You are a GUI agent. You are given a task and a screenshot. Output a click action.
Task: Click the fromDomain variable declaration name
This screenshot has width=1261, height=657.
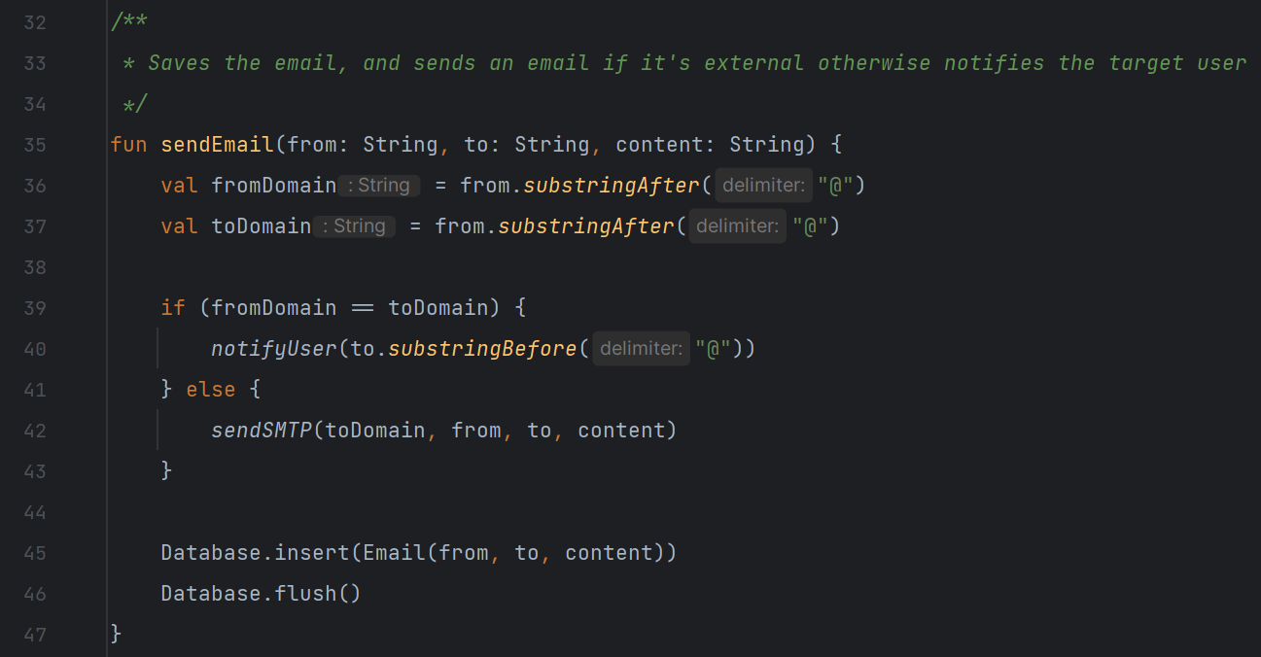pos(273,186)
